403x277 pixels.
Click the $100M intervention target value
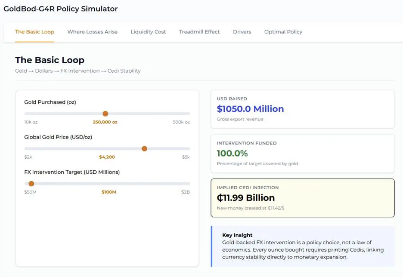point(108,192)
